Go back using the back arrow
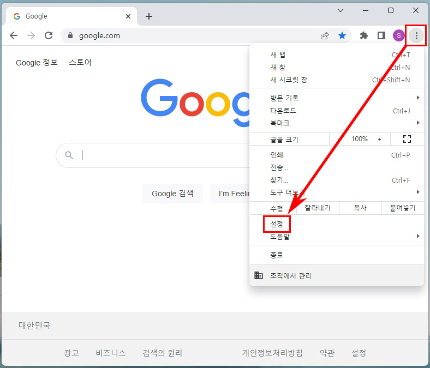Screen dimensions: 430x368 pyautogui.click(x=14, y=35)
